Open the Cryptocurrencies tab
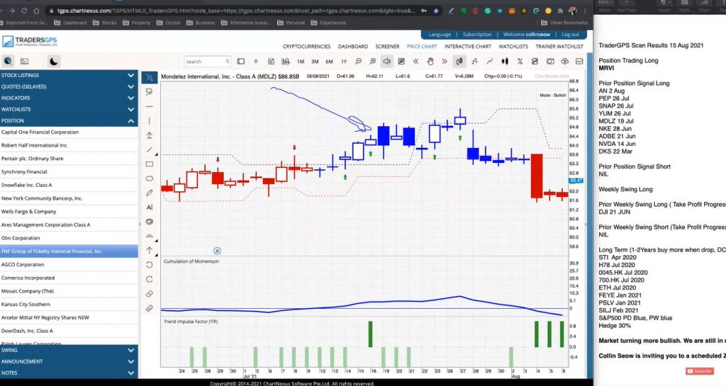 [x=306, y=46]
